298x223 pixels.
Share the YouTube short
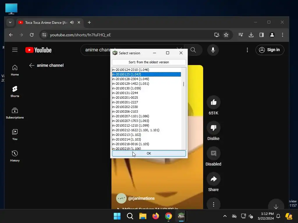click(213, 179)
